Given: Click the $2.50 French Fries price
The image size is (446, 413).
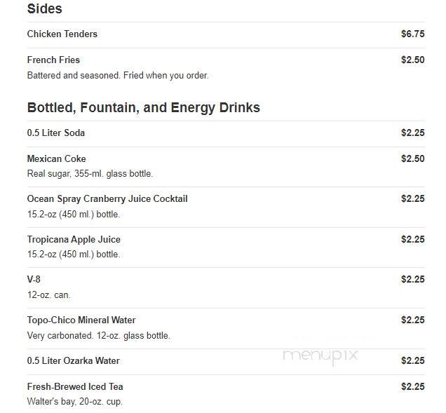Looking at the screenshot, I should [x=413, y=60].
